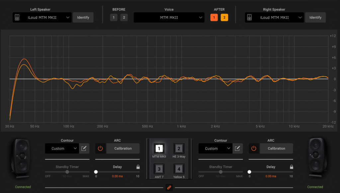This screenshot has height=193, width=340.
Task: Click right Connected status text
Action: click(x=315, y=187)
